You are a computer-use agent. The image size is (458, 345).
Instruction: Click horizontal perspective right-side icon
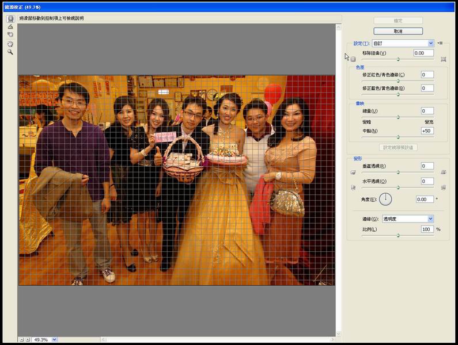[x=444, y=187]
